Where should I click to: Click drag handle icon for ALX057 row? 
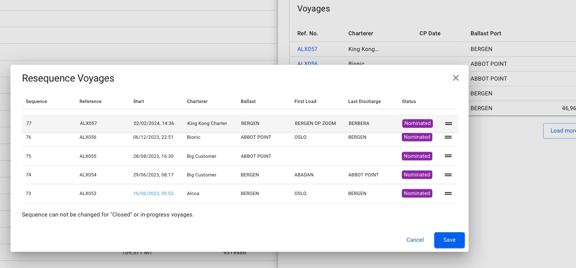448,124
